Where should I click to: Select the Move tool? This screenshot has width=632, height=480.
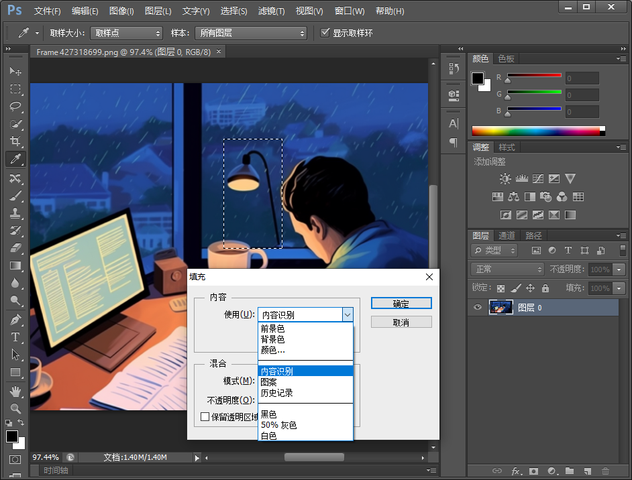click(x=15, y=71)
